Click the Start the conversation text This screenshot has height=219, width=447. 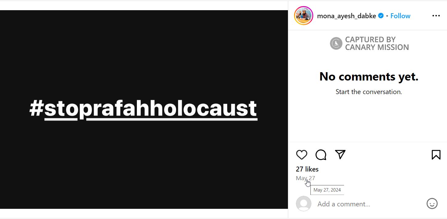click(369, 92)
